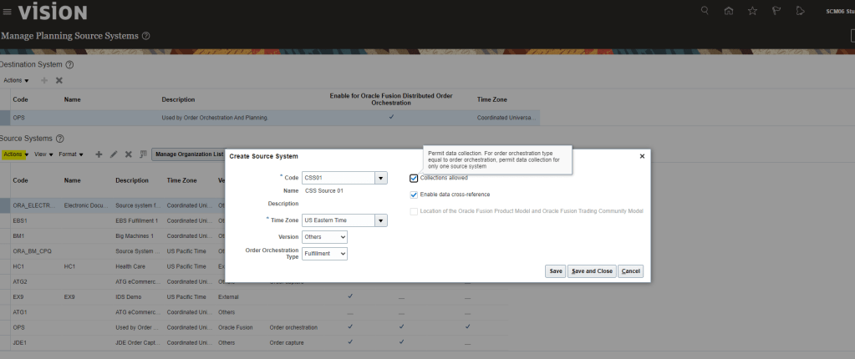This screenshot has height=359, width=855.
Task: Go to the Home icon
Action: 729,11
